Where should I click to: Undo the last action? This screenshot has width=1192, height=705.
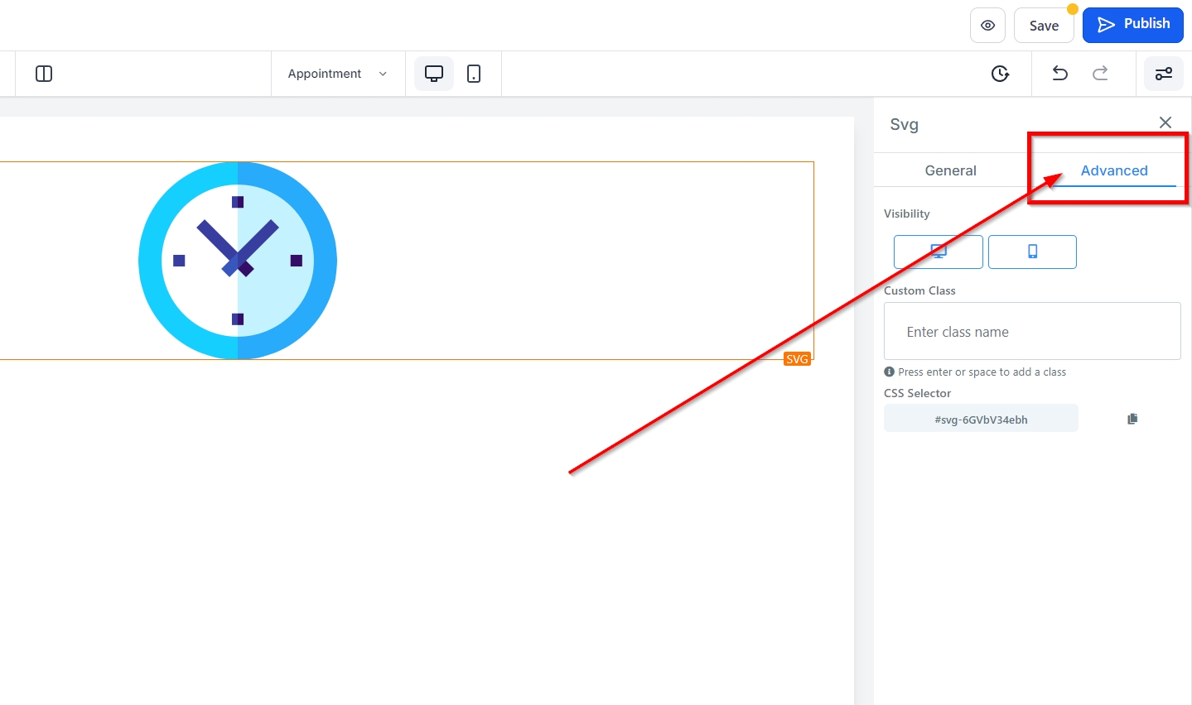(1059, 74)
